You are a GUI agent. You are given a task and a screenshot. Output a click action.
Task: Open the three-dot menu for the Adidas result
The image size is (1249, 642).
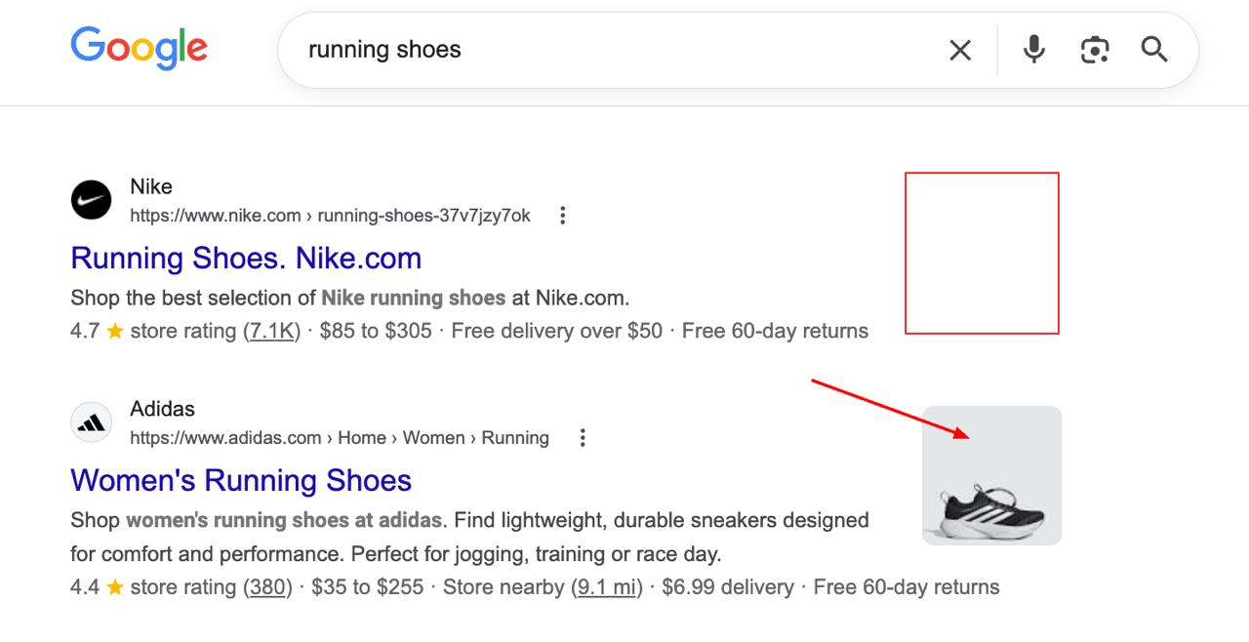pos(583,437)
